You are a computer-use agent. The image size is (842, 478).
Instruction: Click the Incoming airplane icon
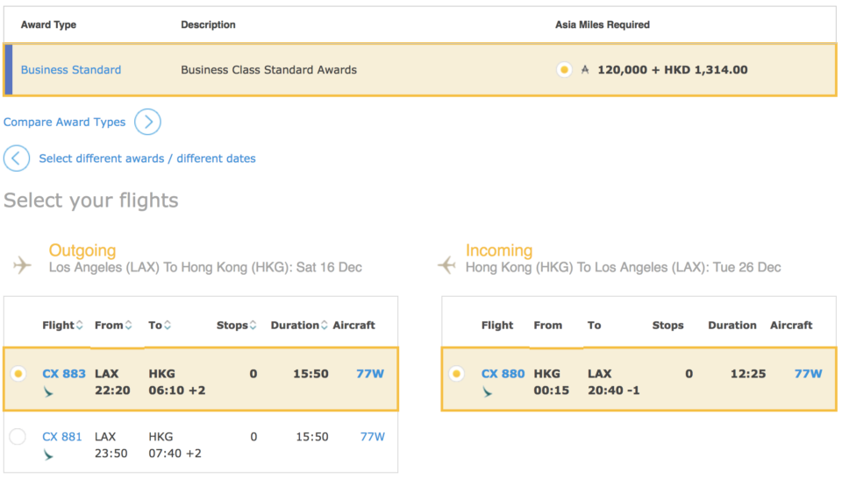446,264
